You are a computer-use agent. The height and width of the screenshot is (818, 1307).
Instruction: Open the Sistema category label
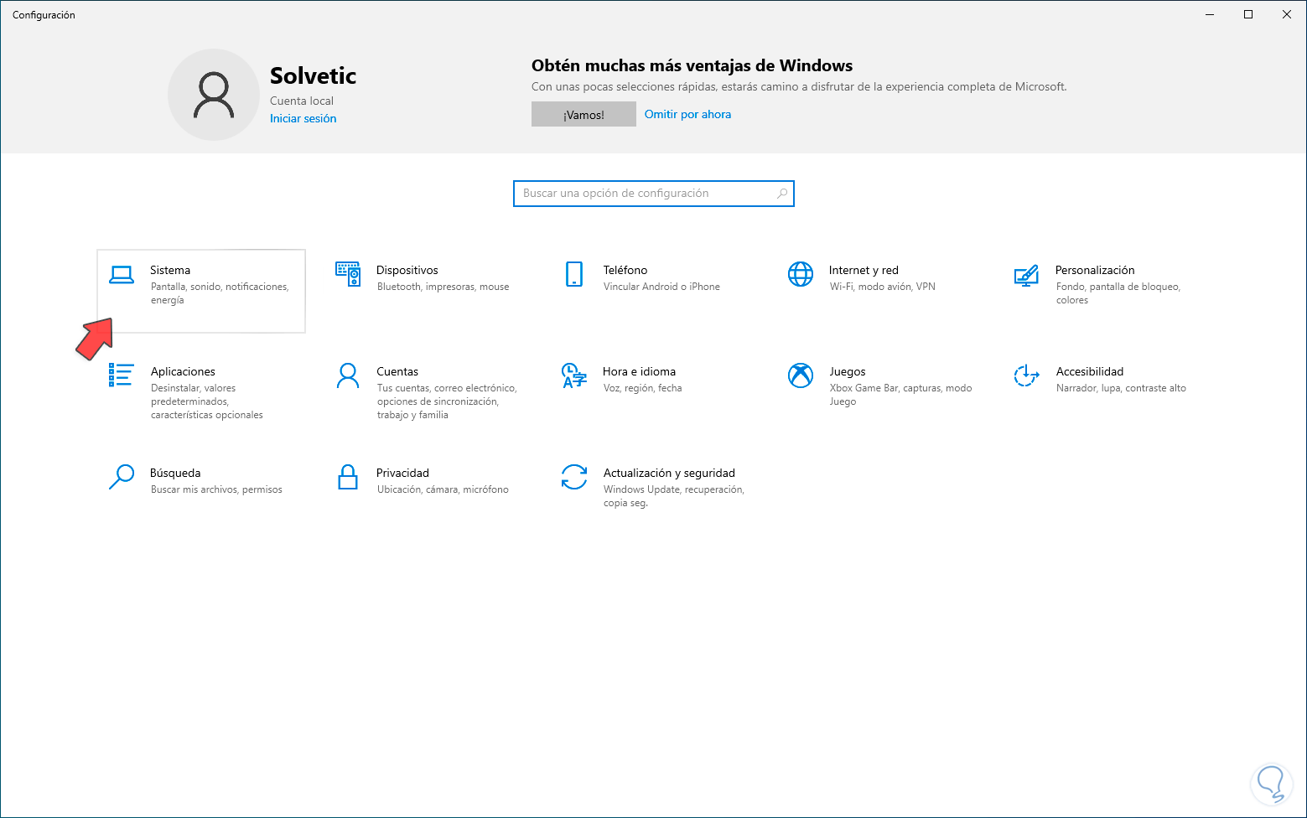(x=170, y=270)
